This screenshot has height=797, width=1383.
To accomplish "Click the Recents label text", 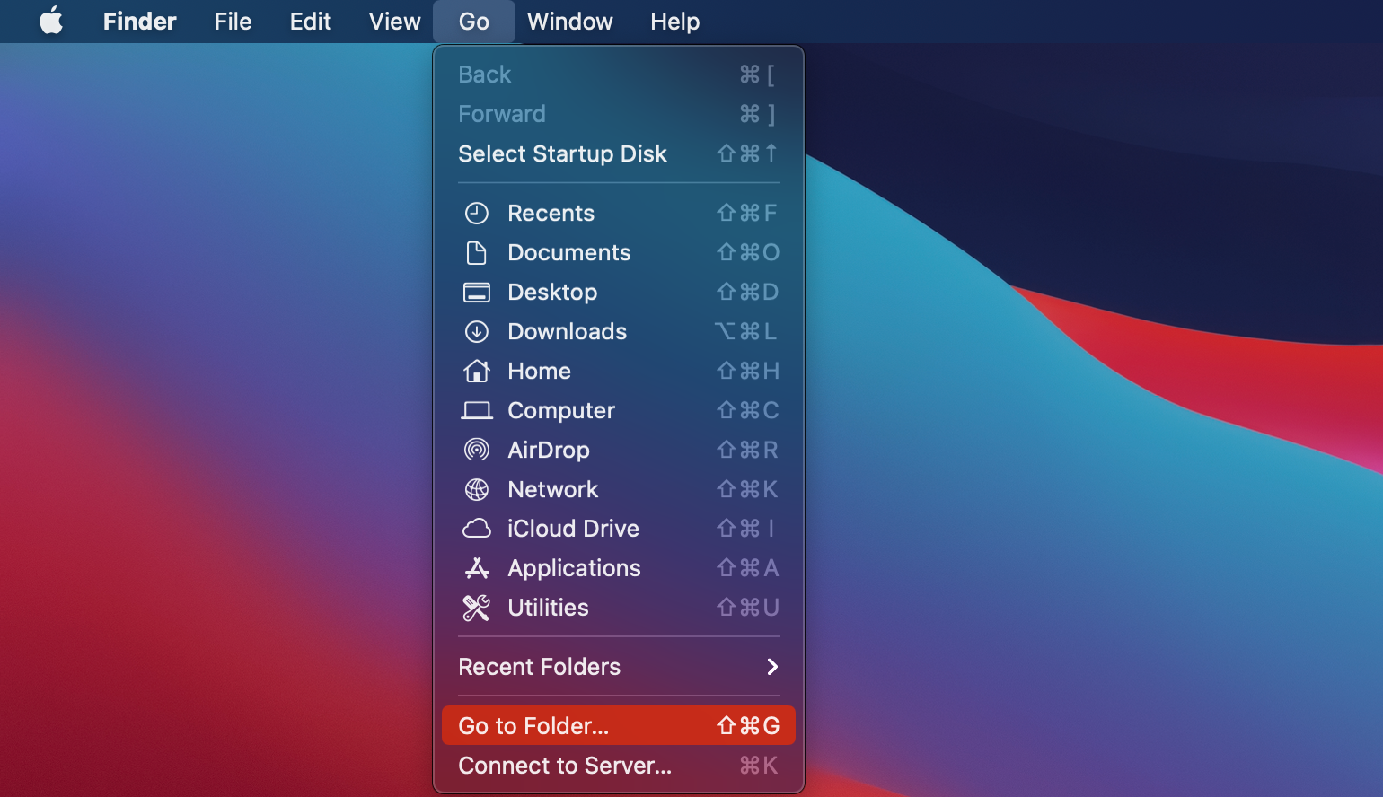I will (551, 213).
